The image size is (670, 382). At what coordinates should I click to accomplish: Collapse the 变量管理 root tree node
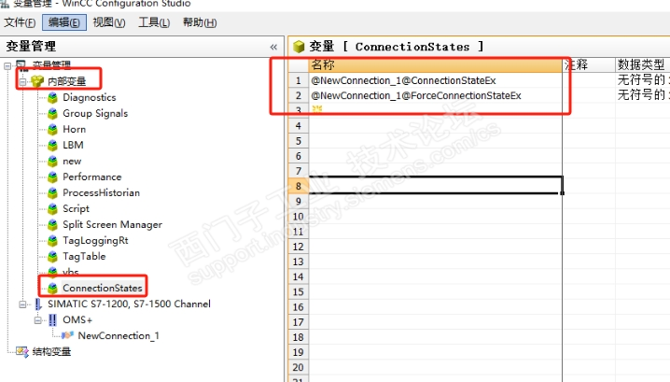pyautogui.click(x=7, y=66)
